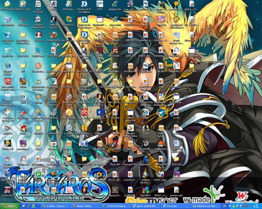
Task: Switch to Windows Live Messenger taskbar button
Action: pos(206,206)
